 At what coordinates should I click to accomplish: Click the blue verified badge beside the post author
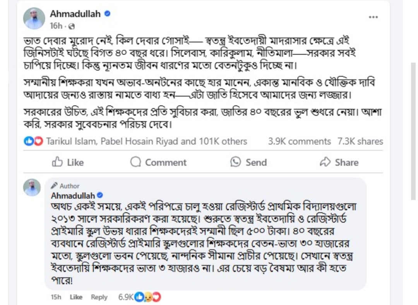point(107,14)
